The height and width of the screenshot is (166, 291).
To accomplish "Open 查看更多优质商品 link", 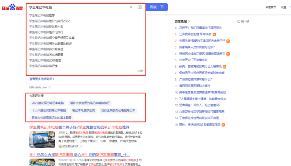I will 42,79.
